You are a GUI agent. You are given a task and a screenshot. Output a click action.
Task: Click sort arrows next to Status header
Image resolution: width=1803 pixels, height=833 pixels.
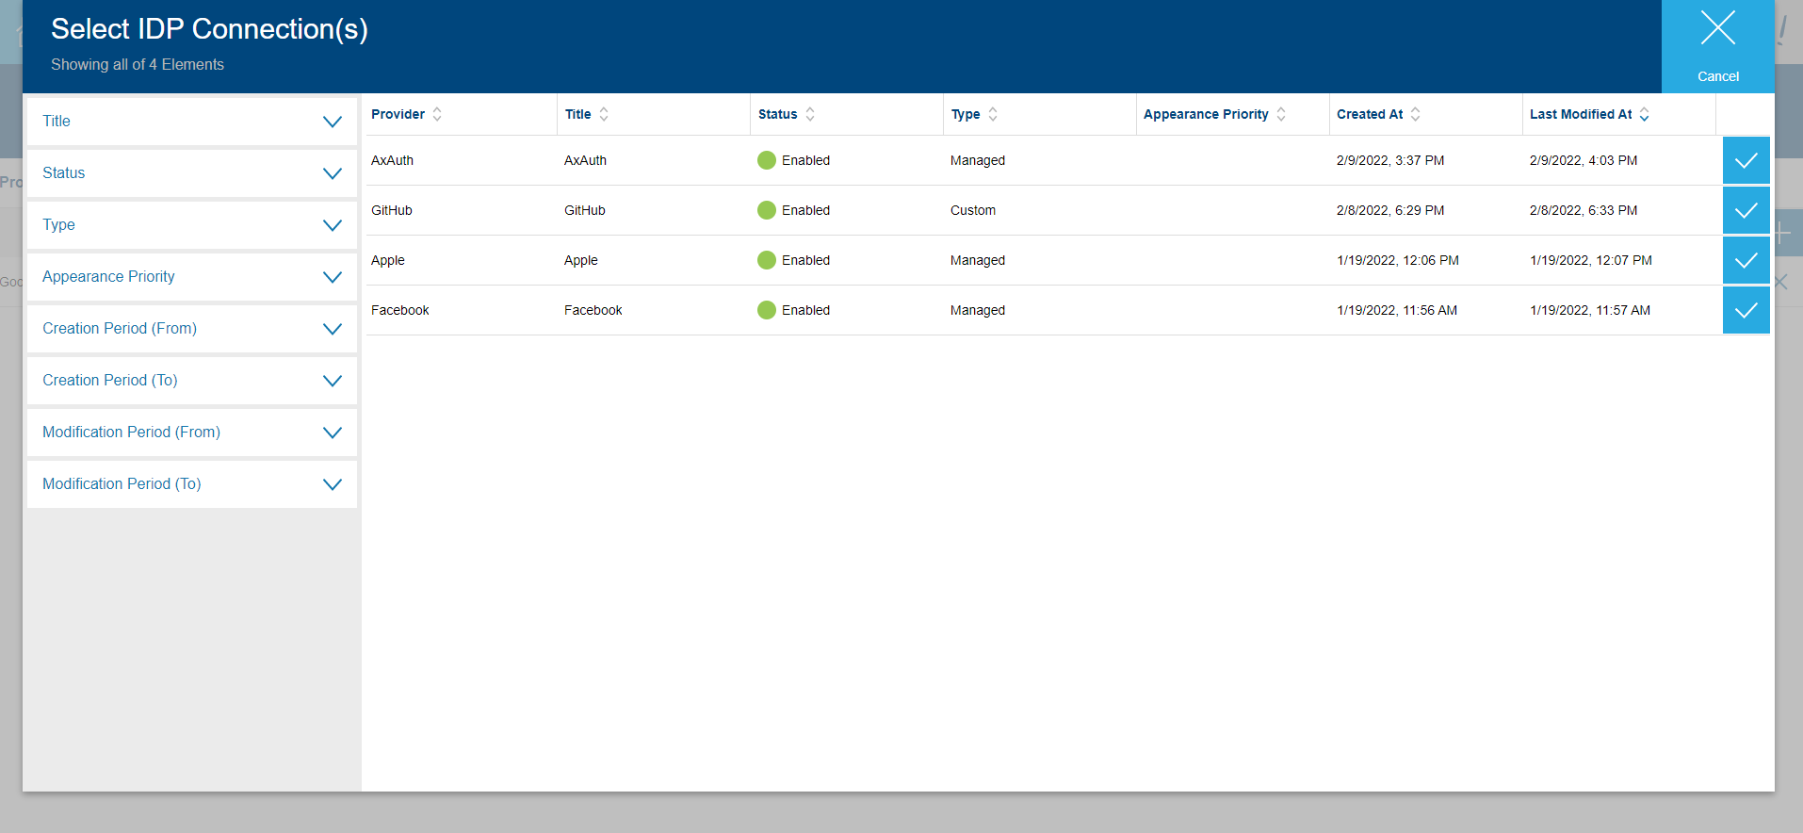(810, 114)
